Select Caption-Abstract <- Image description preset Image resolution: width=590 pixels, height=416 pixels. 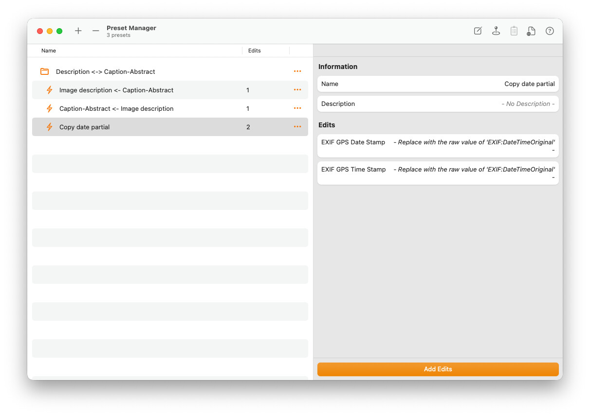(116, 108)
